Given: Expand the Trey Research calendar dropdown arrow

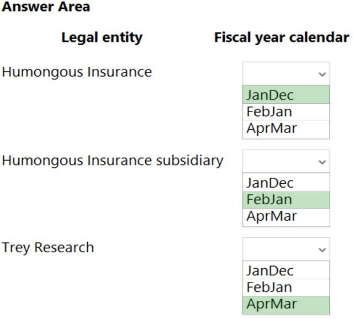Looking at the screenshot, I should 322,249.
